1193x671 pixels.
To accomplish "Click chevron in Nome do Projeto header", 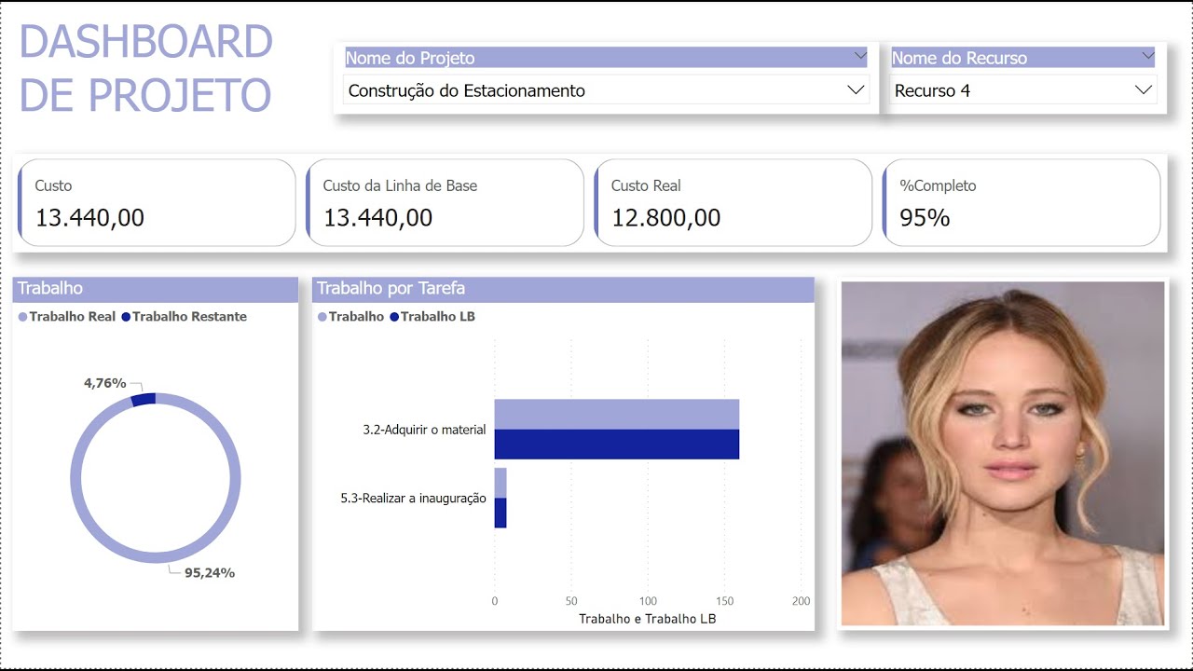I will (859, 57).
